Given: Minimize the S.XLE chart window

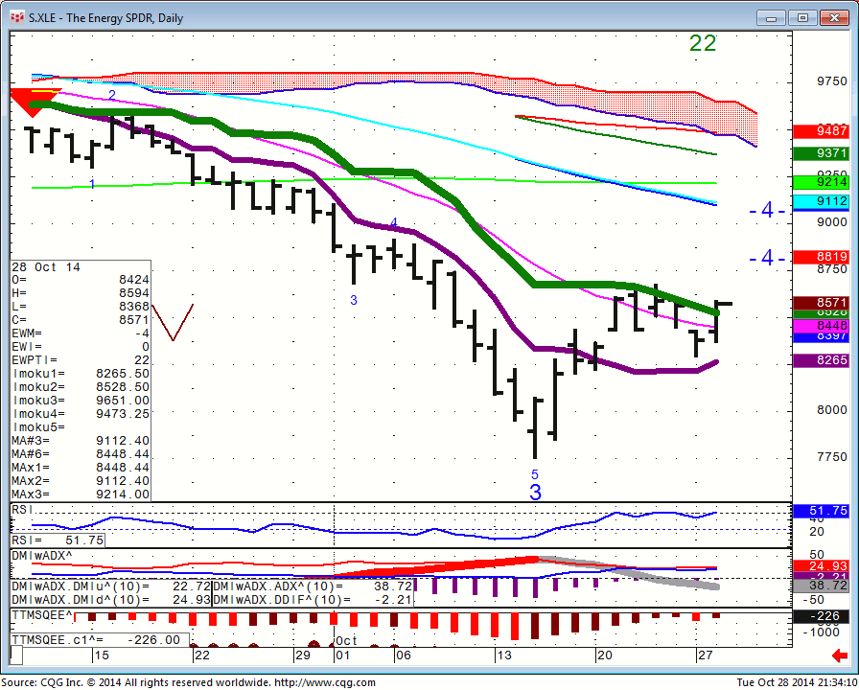Looking at the screenshot, I should (x=772, y=18).
